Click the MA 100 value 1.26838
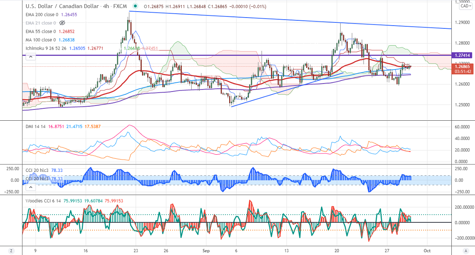This screenshot has width=475, height=255. (x=67, y=40)
